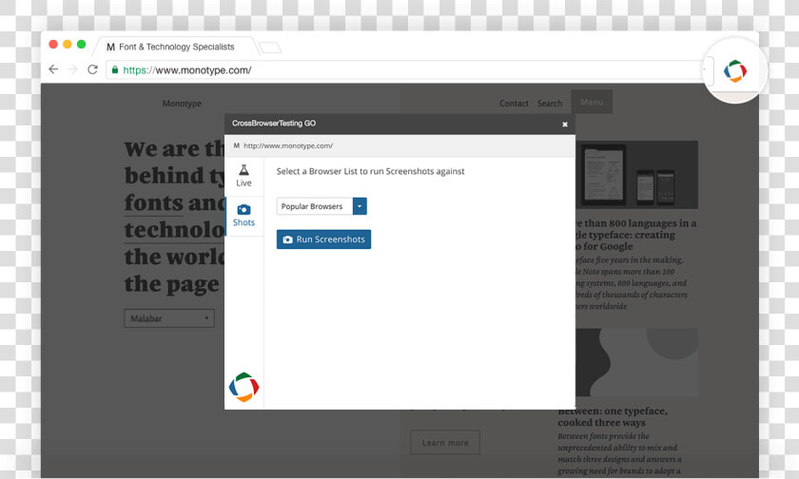Click the browser address bar
The width and height of the screenshot is (799, 479).
point(405,69)
